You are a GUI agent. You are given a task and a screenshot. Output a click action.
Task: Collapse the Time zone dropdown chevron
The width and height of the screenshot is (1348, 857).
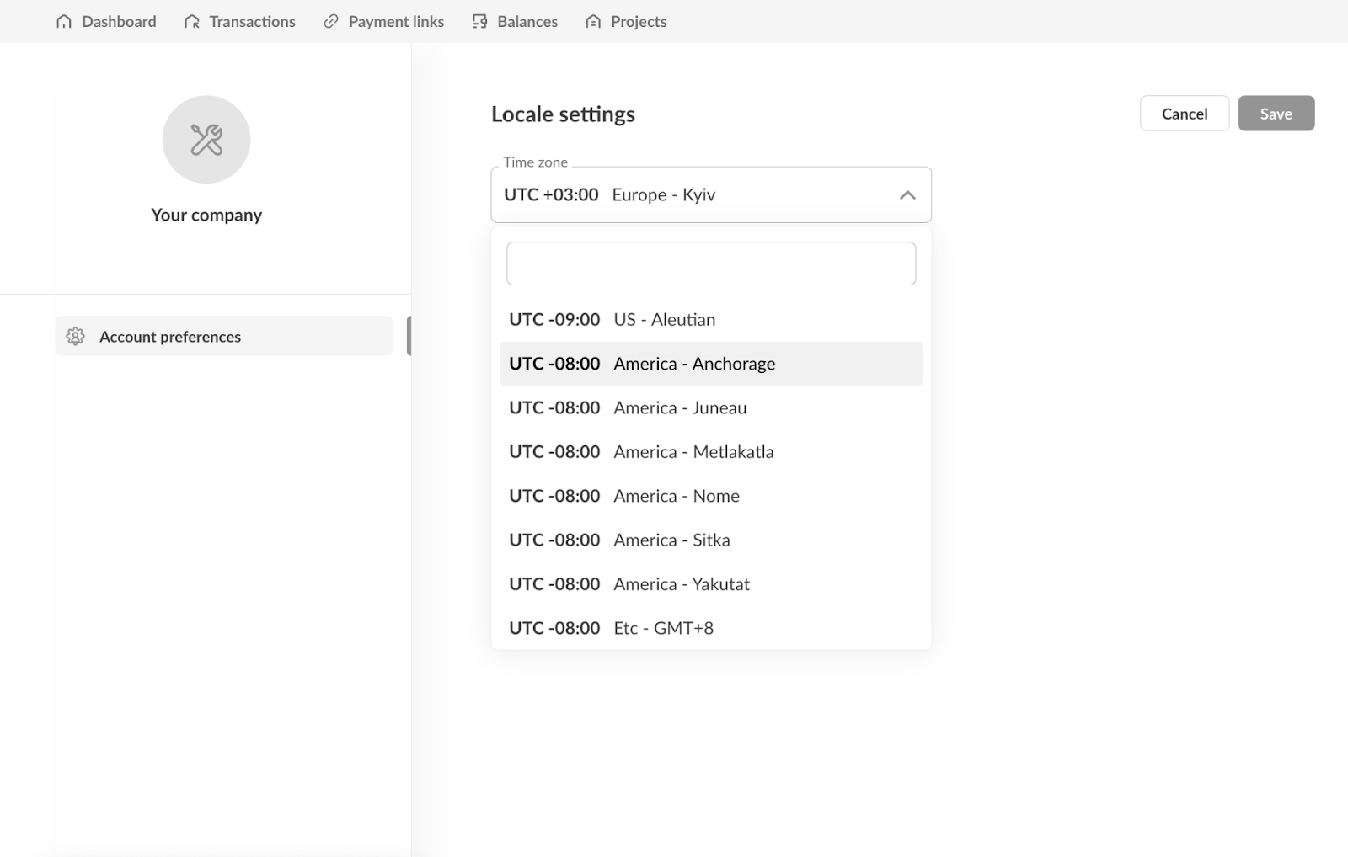[907, 195]
